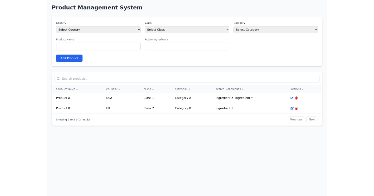The image size is (374, 196).
Task: Click the magnifying glass search icon
Action: click(58, 78)
